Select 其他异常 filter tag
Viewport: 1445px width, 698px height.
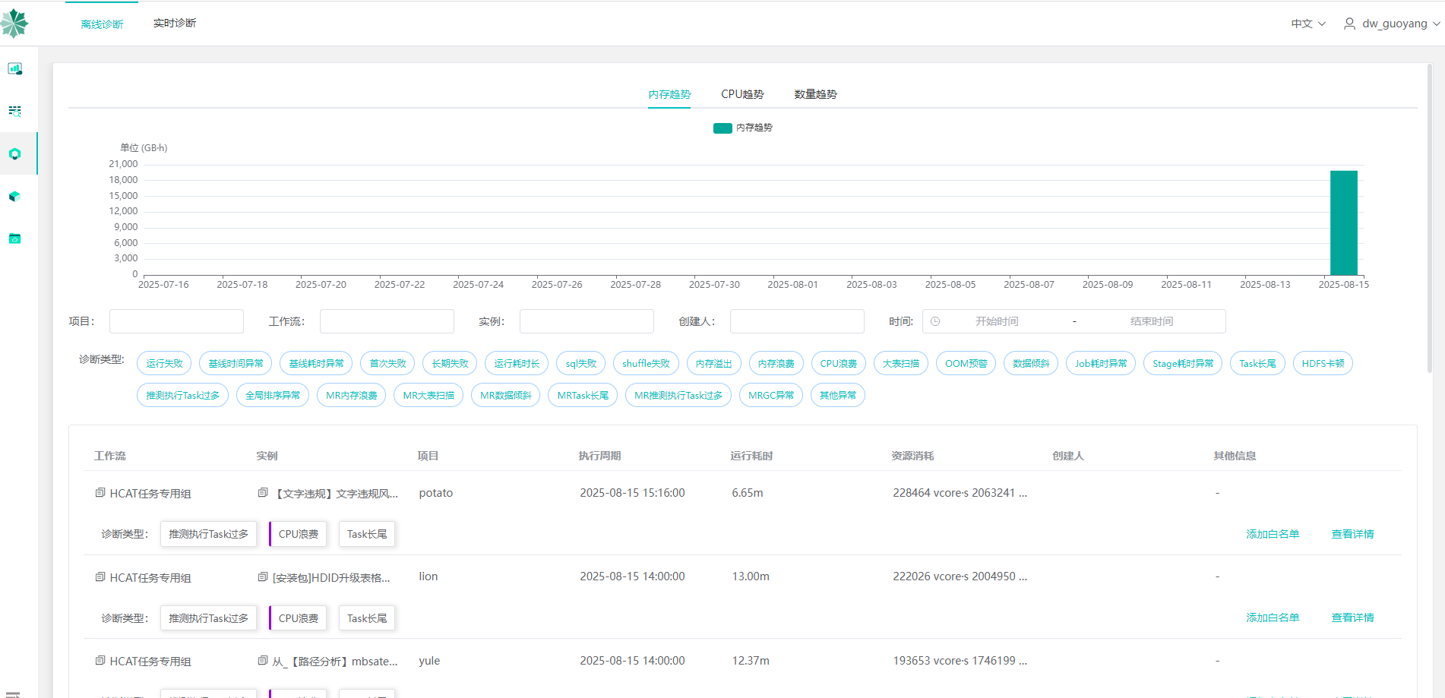click(837, 395)
